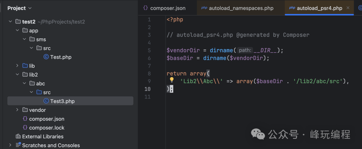Click the lib folder icon

pos(25,66)
